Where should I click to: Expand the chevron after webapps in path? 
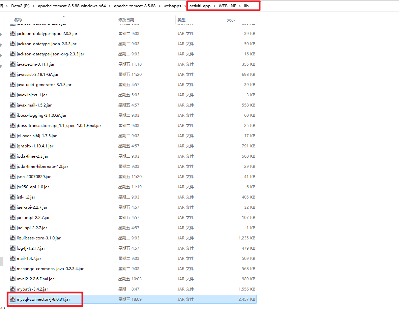[x=185, y=6]
